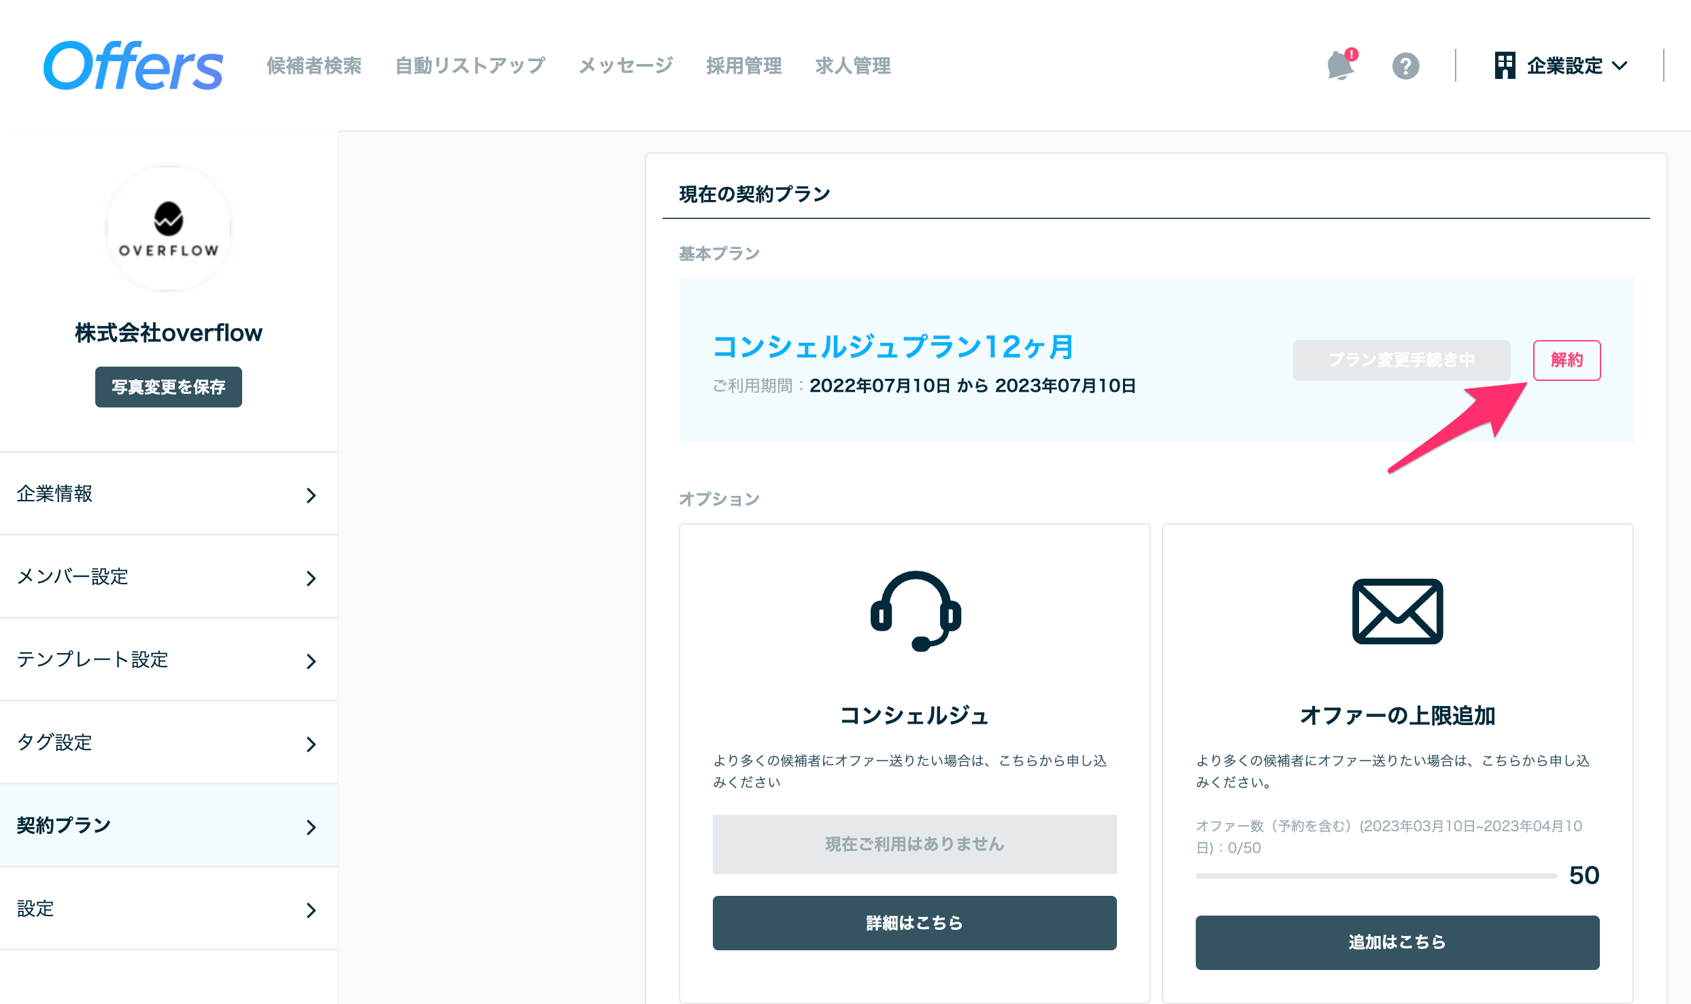
Task: Go to 候補者検索 in top navigation
Action: pyautogui.click(x=314, y=66)
